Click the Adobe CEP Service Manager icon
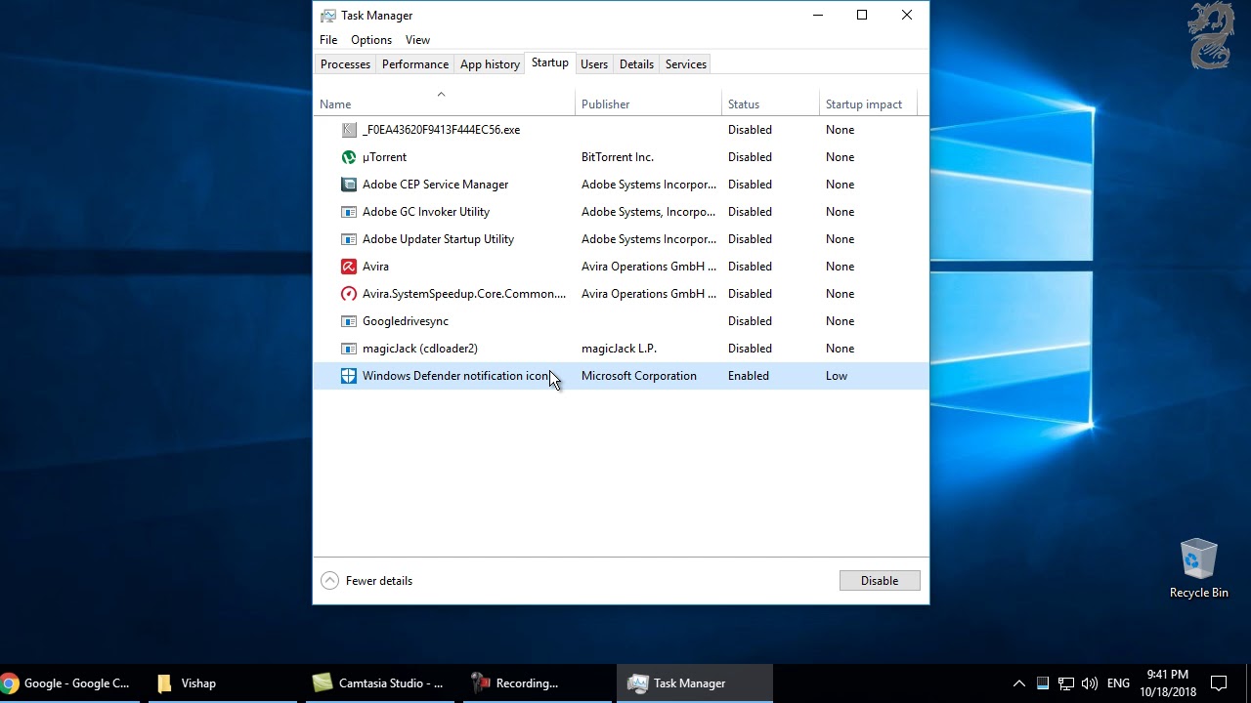 tap(349, 185)
